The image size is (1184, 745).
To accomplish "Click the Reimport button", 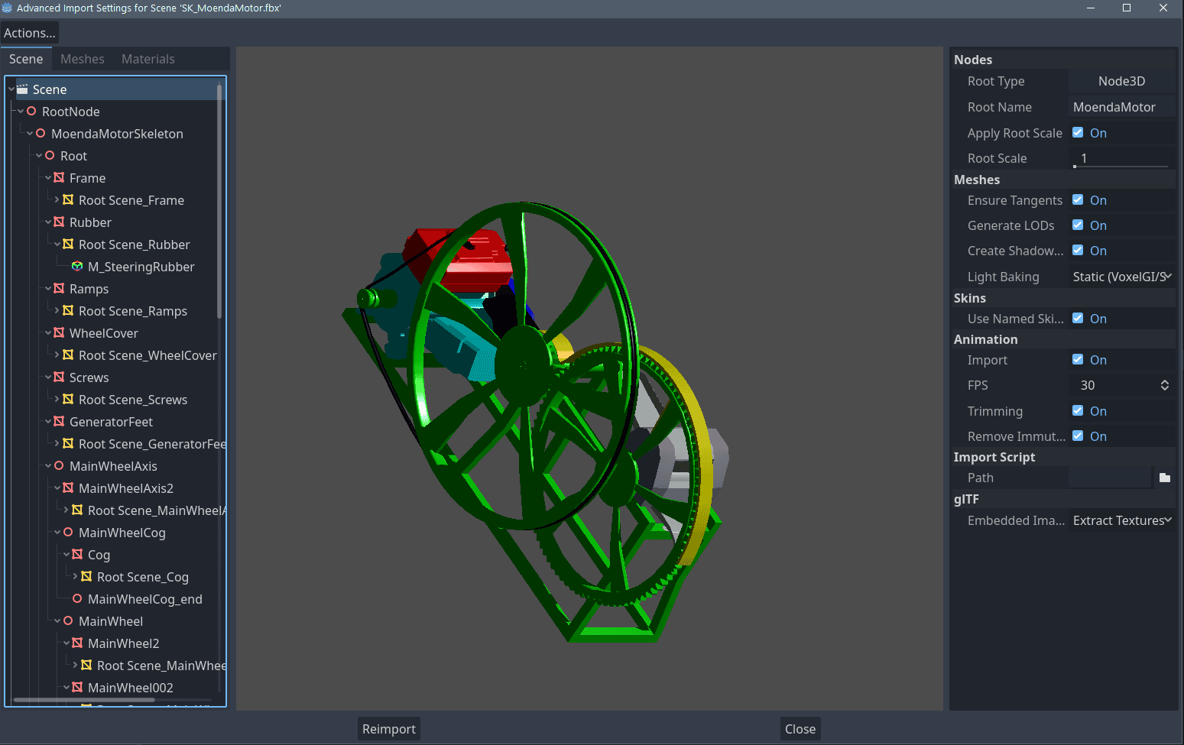I will (x=388, y=729).
